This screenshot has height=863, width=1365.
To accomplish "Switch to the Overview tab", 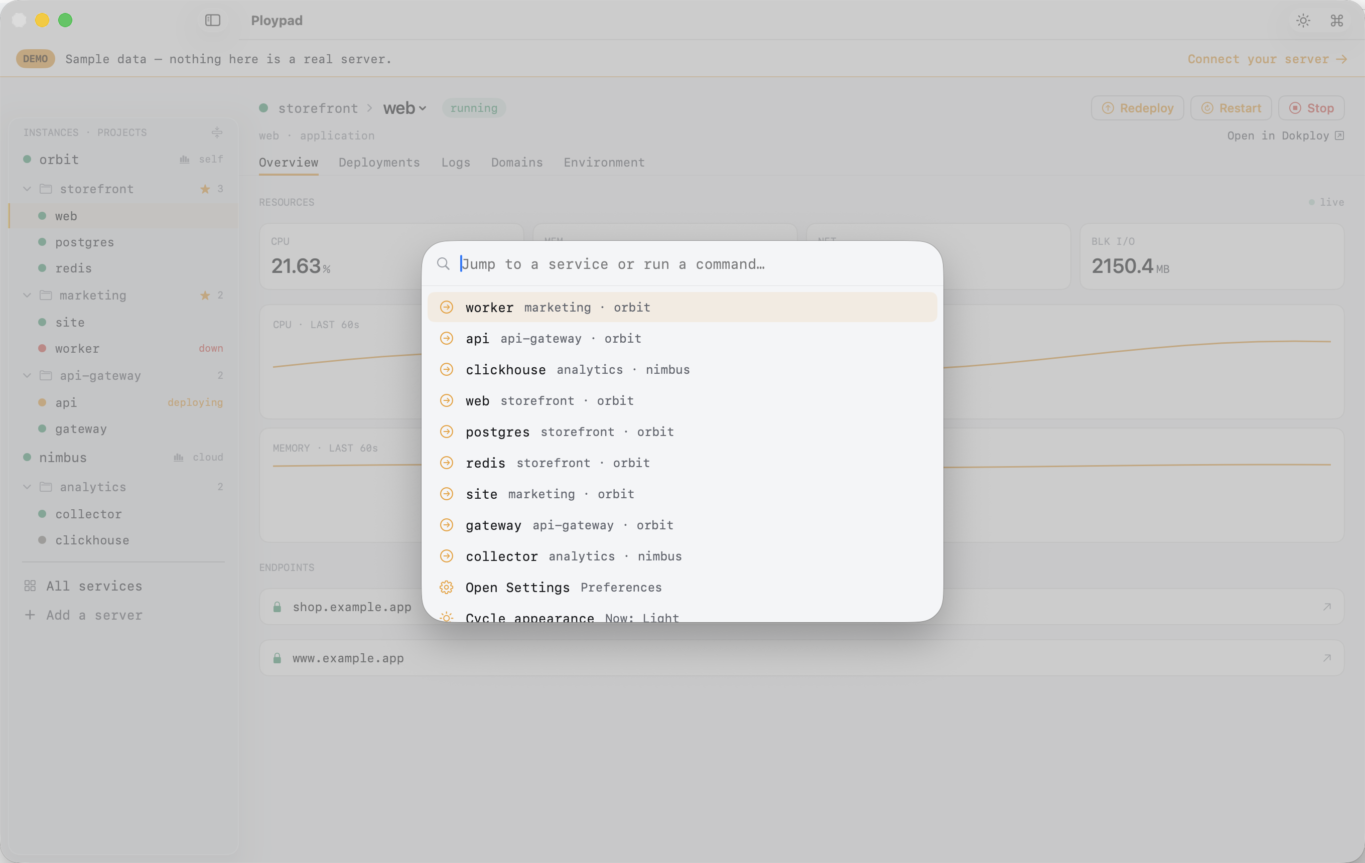I will pyautogui.click(x=289, y=163).
